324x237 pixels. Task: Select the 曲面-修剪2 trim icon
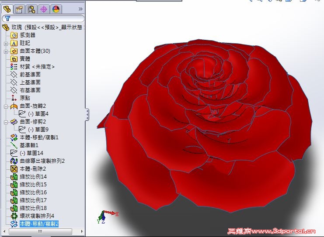[x=14, y=122]
